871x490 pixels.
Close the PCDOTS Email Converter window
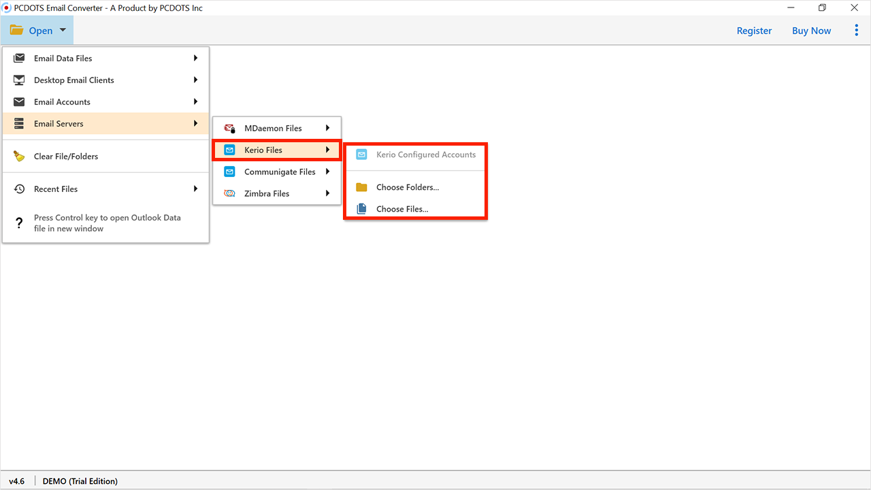pyautogui.click(x=854, y=8)
